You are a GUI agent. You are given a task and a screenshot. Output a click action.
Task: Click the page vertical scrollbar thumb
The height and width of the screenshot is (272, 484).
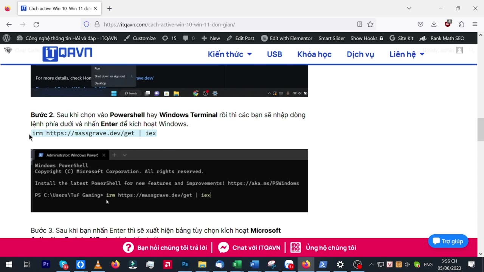[481, 130]
